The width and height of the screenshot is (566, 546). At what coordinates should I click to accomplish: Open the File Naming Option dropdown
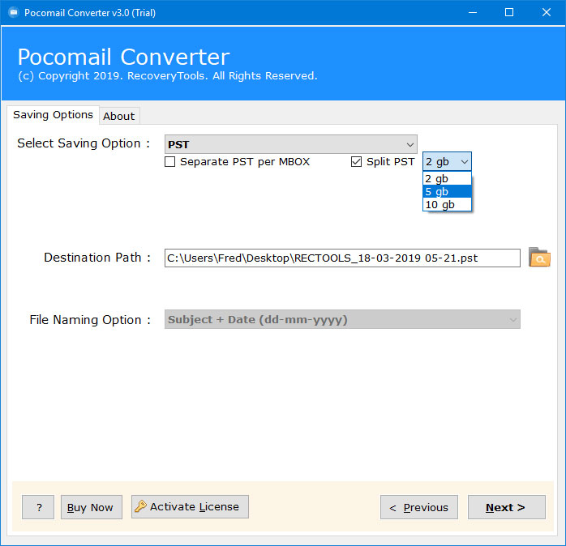(x=342, y=319)
